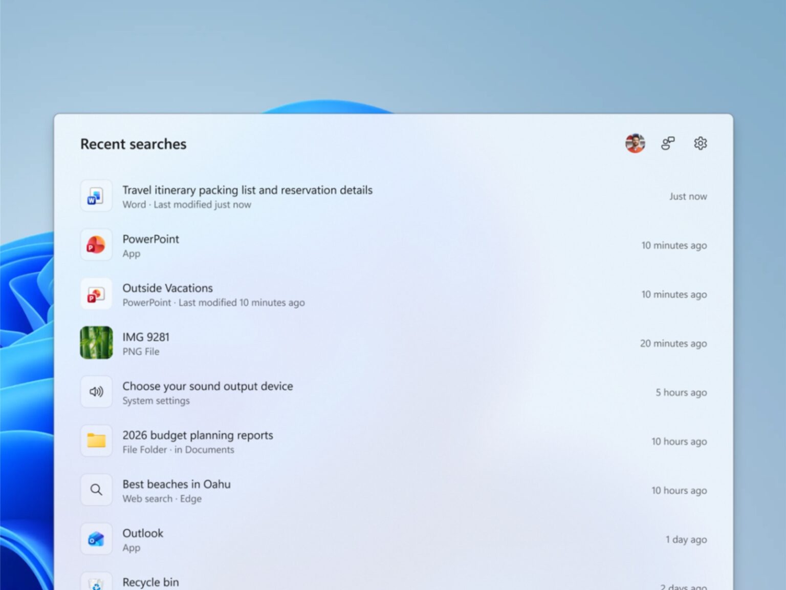Select the 'Best beaches in Oahu' web search
This screenshot has height=590, width=786.
177,484
